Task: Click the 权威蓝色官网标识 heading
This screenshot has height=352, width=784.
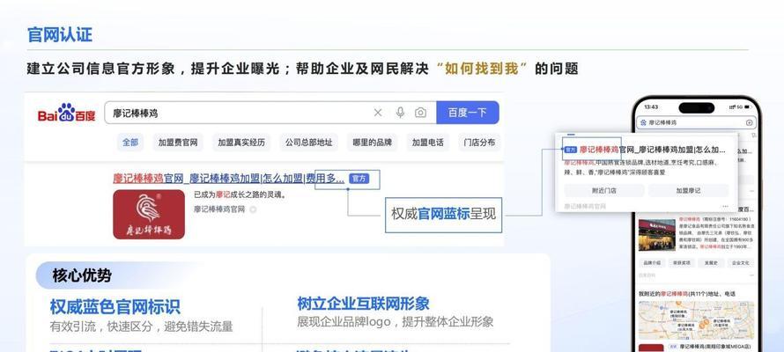Action: tap(115, 306)
